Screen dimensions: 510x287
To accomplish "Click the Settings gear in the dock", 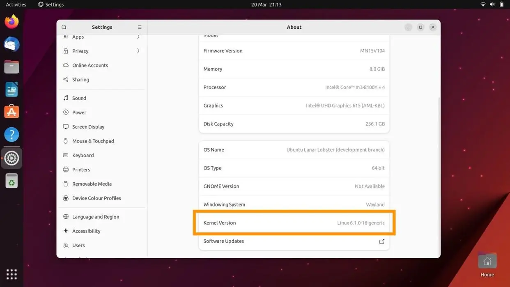I will [x=11, y=158].
